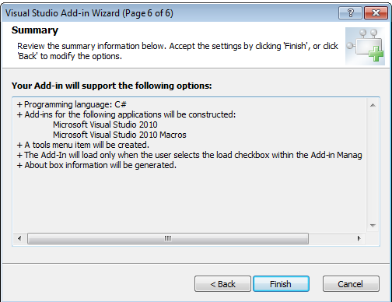Click the help question mark button

click(x=350, y=12)
